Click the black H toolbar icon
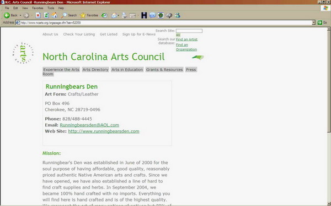 pyautogui.click(x=144, y=15)
